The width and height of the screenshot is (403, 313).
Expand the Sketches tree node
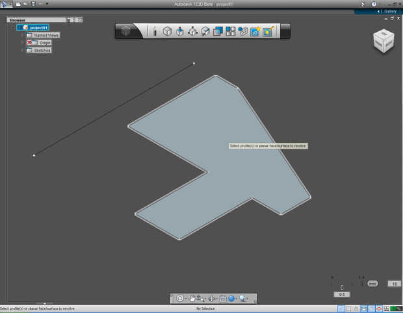(22, 50)
